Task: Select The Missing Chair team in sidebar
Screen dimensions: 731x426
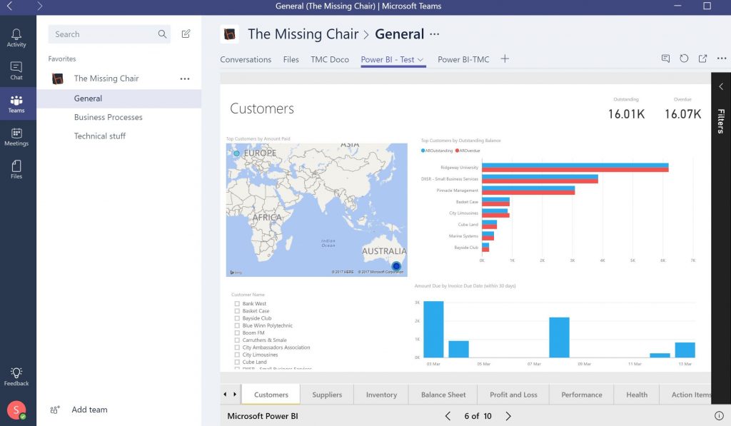Action: click(x=106, y=78)
